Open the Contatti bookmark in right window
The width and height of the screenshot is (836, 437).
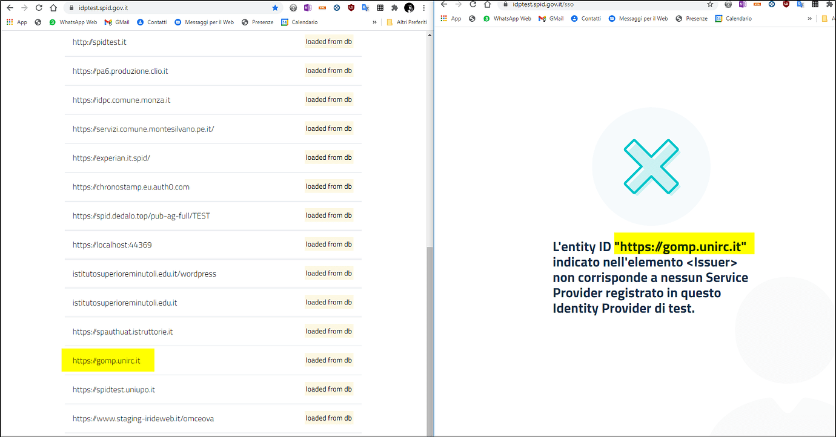(x=586, y=19)
